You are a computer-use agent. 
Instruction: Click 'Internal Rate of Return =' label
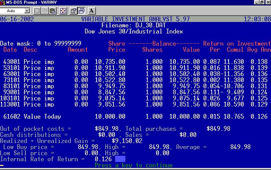click(42, 159)
